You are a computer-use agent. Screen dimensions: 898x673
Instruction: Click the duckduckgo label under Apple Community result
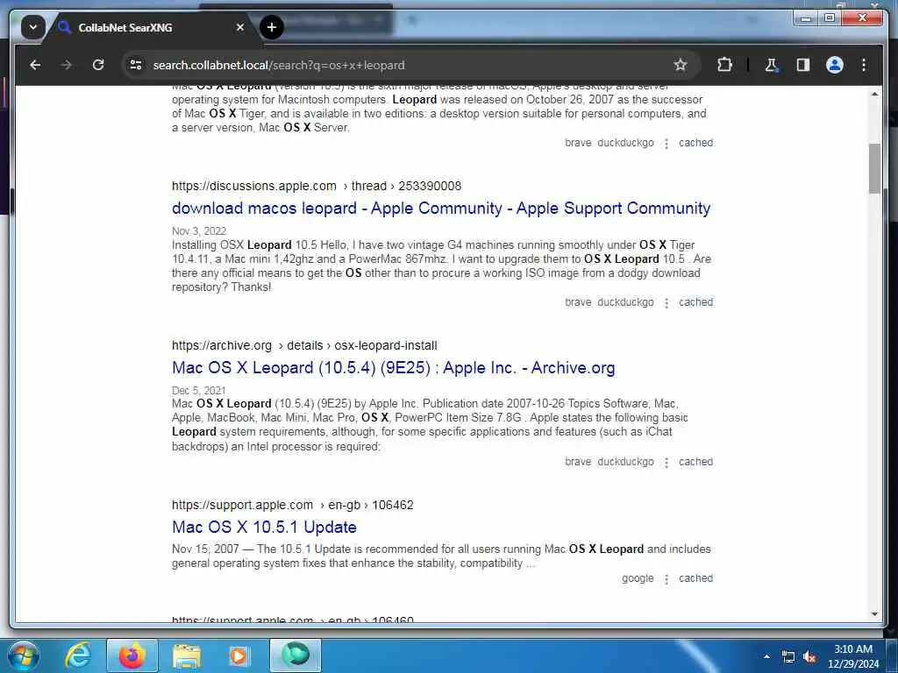[625, 302]
